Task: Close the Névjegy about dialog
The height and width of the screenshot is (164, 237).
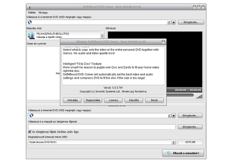Action: coord(163,42)
